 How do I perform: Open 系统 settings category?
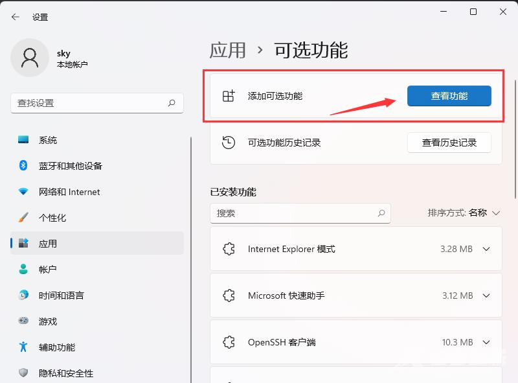coord(97,139)
